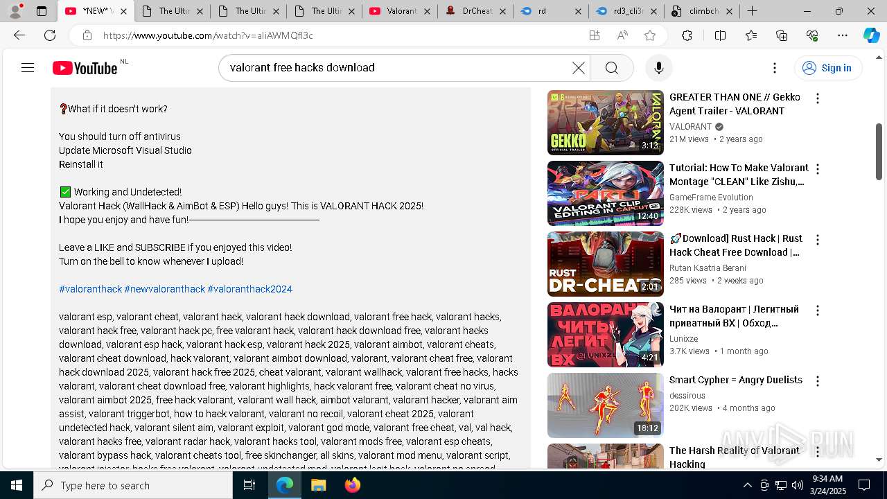This screenshot has width=887, height=499.
Task: Visit the dessirous channel
Action: point(687,396)
